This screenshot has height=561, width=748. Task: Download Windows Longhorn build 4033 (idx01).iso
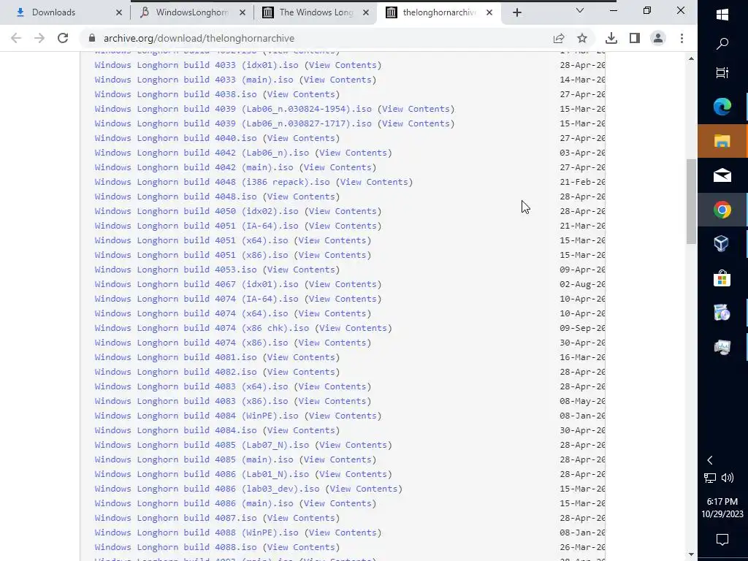[196, 65]
